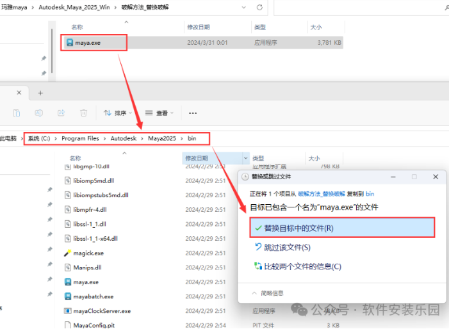This screenshot has width=449, height=329.
Task: Open the three-dot more options menu
Action: point(193,113)
